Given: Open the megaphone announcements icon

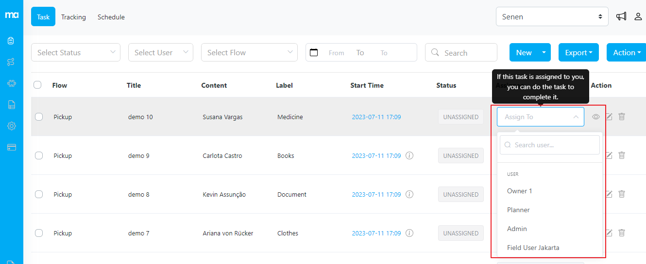Looking at the screenshot, I should point(621,16).
